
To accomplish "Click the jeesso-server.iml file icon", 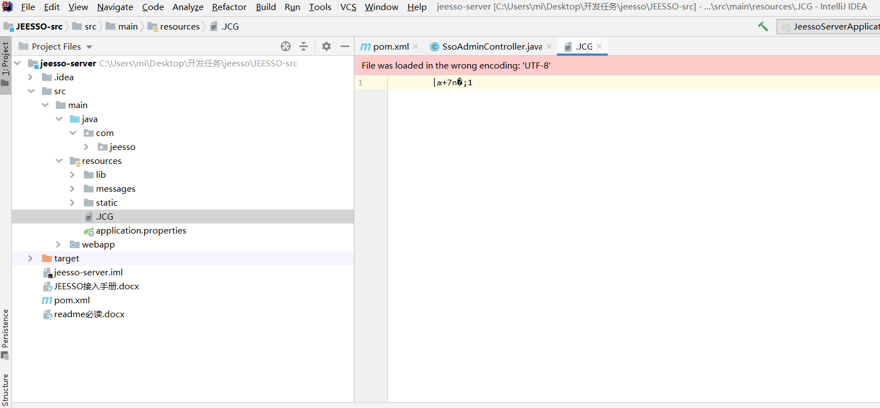I will coord(48,273).
